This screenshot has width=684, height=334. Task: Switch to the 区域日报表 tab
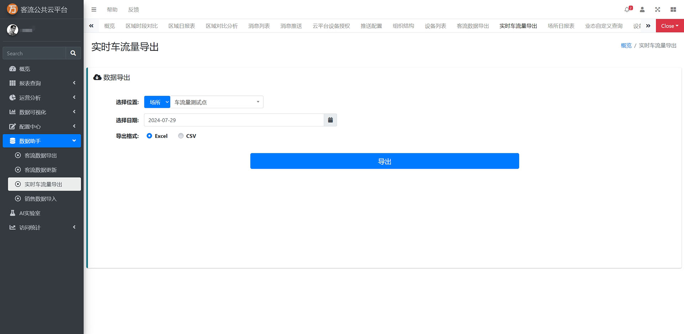coord(182,26)
